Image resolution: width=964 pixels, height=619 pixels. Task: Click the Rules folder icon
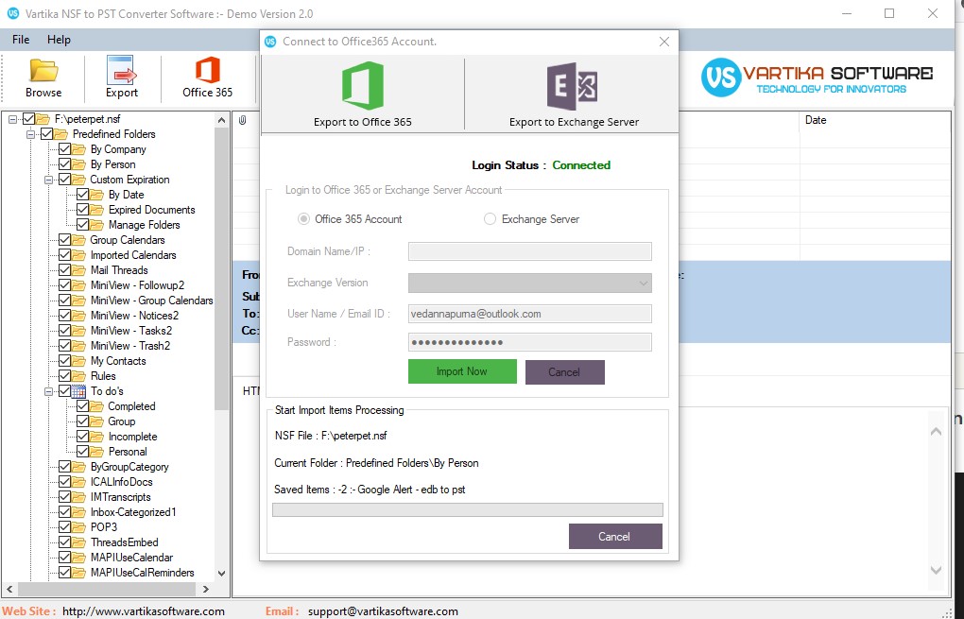coord(78,376)
